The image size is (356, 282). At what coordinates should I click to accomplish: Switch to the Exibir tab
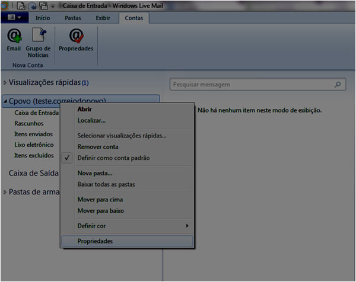pyautogui.click(x=103, y=18)
